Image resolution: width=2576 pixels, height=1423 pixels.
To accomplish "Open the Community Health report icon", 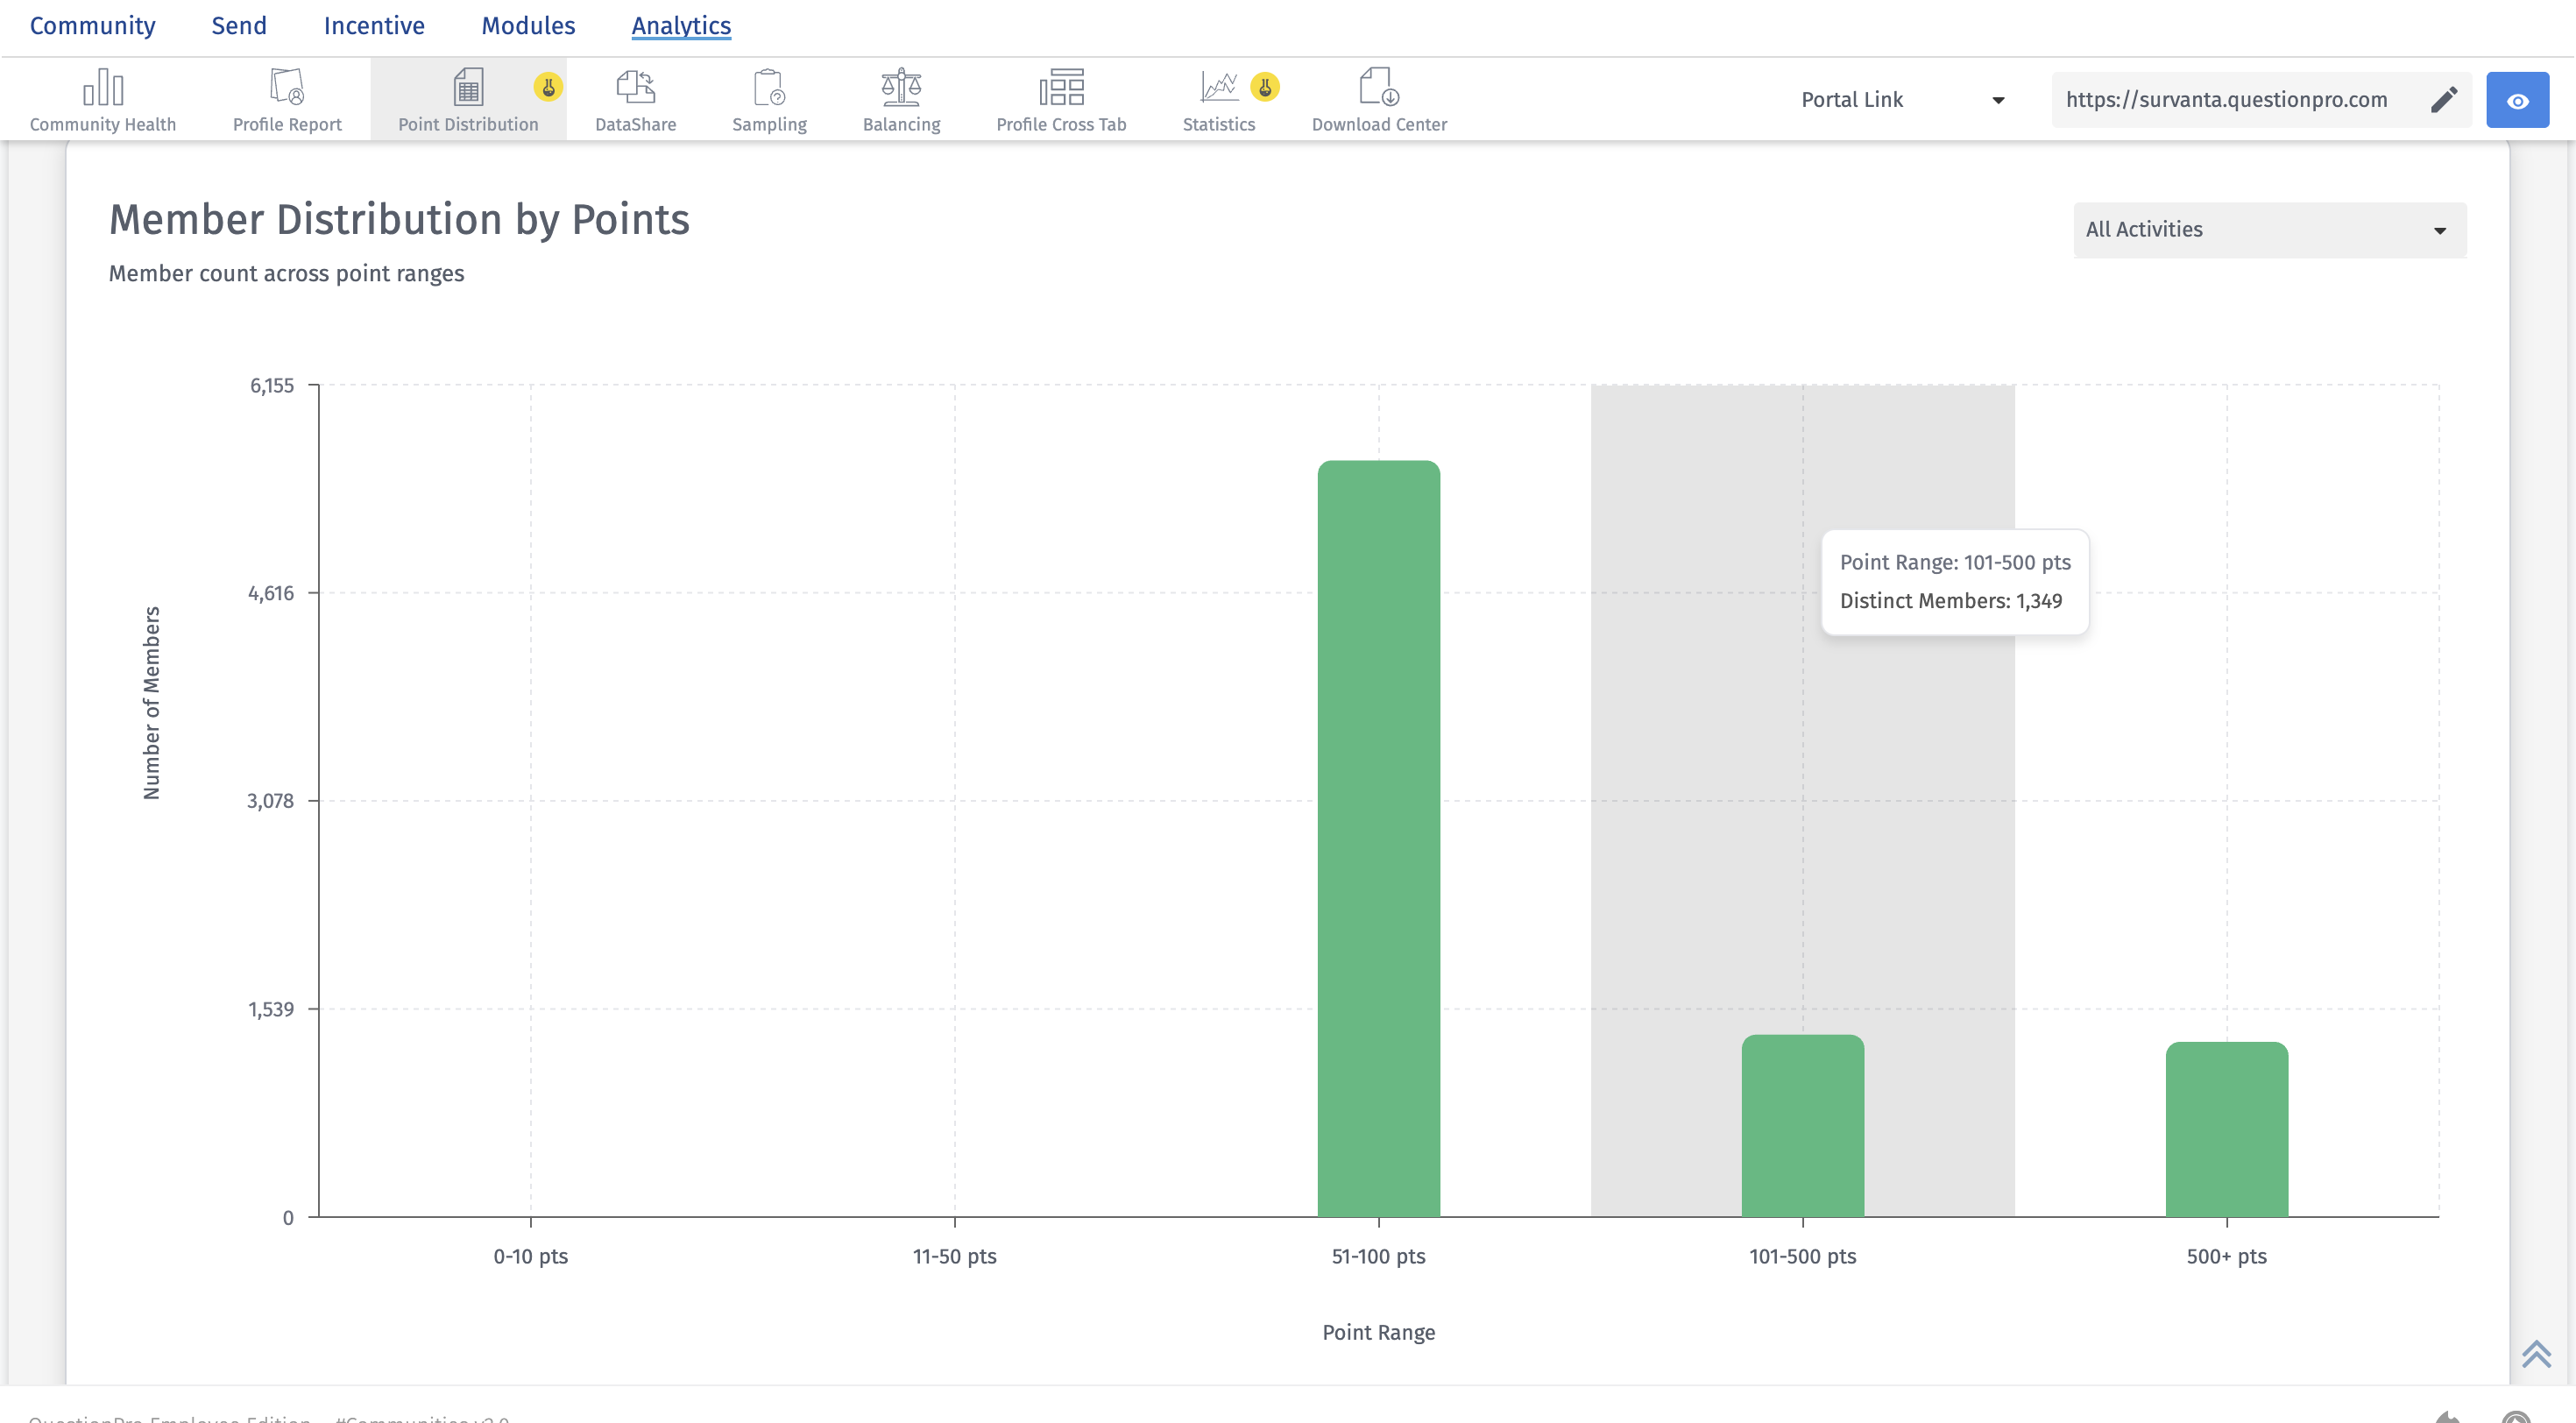I will click(x=102, y=88).
